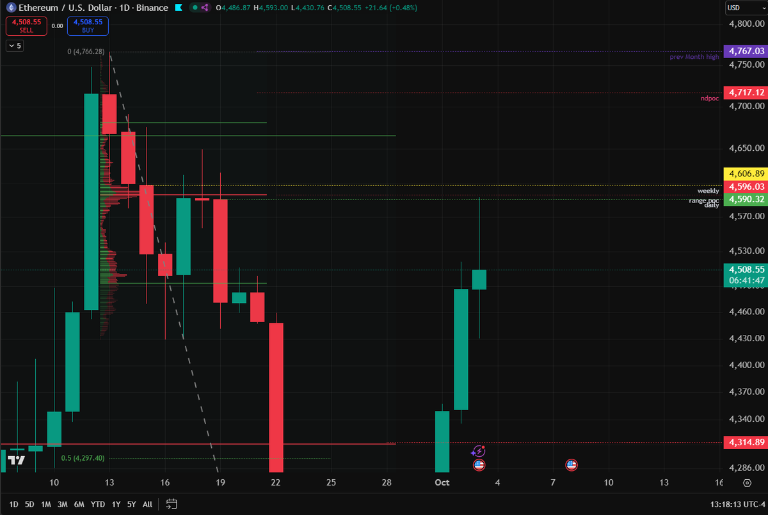Click the yellow 4,606.89 price label
This screenshot has height=515, width=768.
click(744, 174)
